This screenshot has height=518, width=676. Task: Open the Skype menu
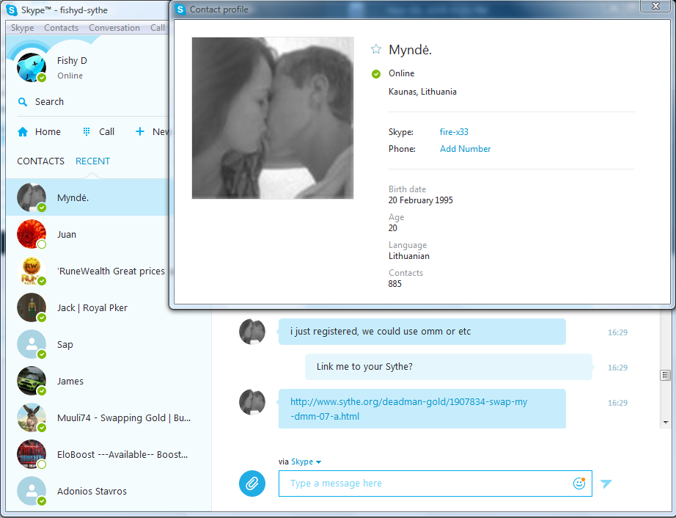coord(23,28)
